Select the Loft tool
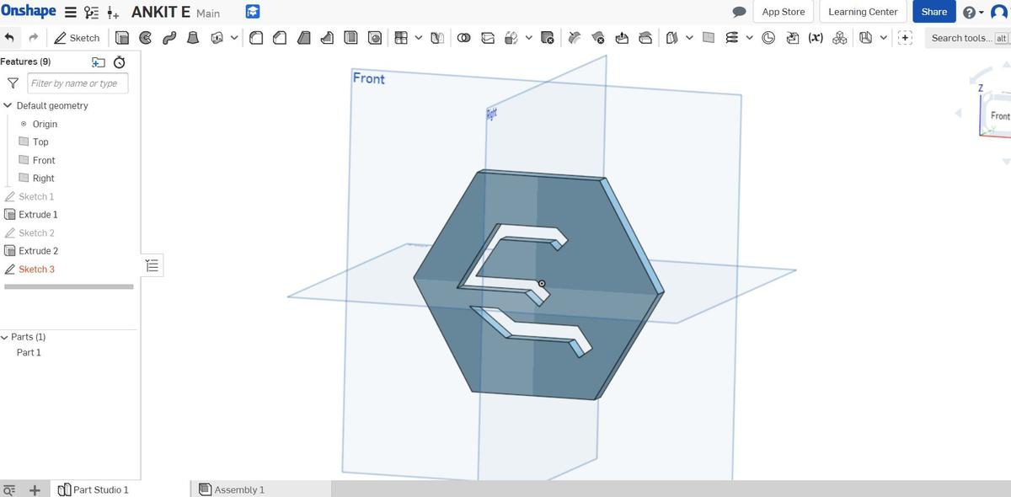 [x=193, y=38]
